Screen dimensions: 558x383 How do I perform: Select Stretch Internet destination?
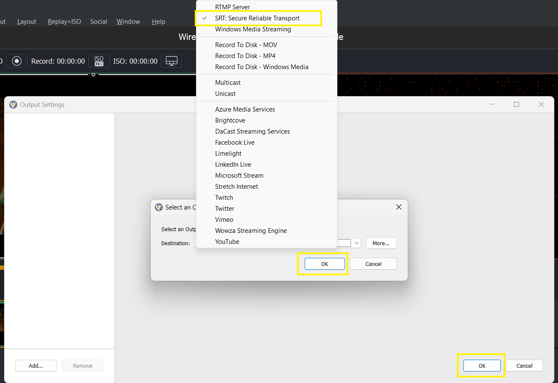(266, 187)
